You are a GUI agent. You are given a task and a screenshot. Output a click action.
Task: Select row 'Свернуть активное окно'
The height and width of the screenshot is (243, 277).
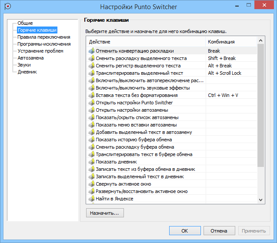pyautogui.click(x=171, y=184)
